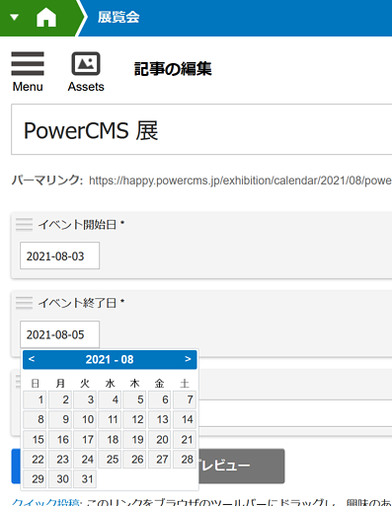Viewport: 392px width, 506px height.
Task: Open the permalink URL
Action: click(240, 181)
